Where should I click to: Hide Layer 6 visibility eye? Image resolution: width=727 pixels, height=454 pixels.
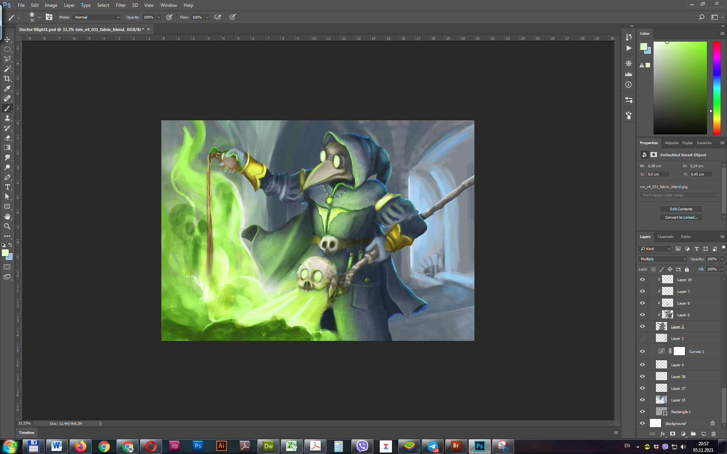pos(642,315)
